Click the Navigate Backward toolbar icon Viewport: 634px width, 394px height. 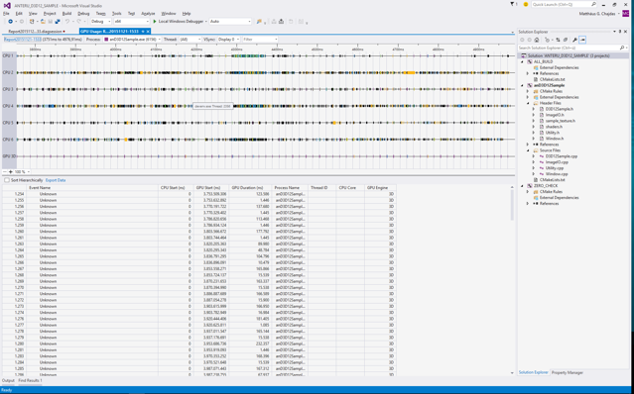coord(11,22)
